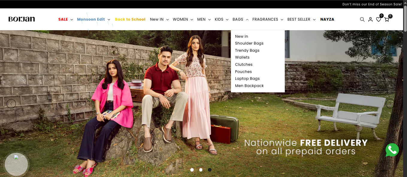Select the third carousel dot

[210, 170]
